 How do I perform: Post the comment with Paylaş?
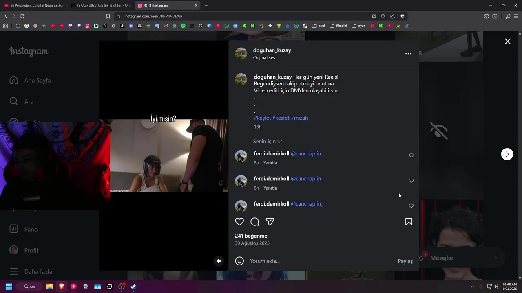click(x=405, y=261)
